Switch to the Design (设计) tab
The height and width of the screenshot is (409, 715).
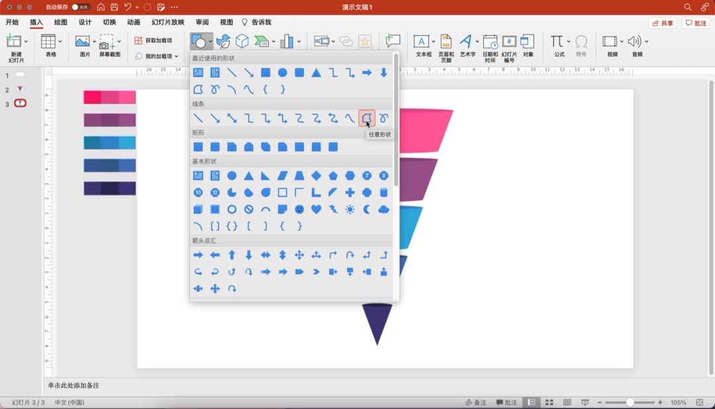(85, 22)
